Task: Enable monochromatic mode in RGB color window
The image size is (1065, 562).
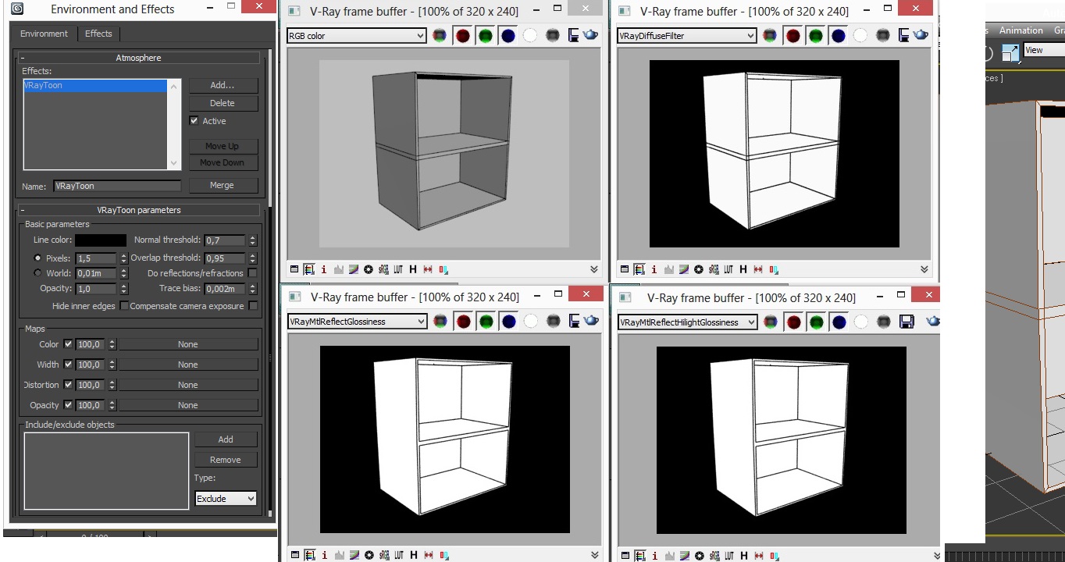Action: 553,36
